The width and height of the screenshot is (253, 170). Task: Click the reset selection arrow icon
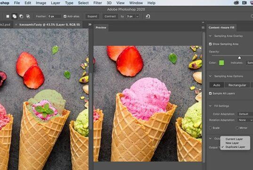click(x=148, y=17)
